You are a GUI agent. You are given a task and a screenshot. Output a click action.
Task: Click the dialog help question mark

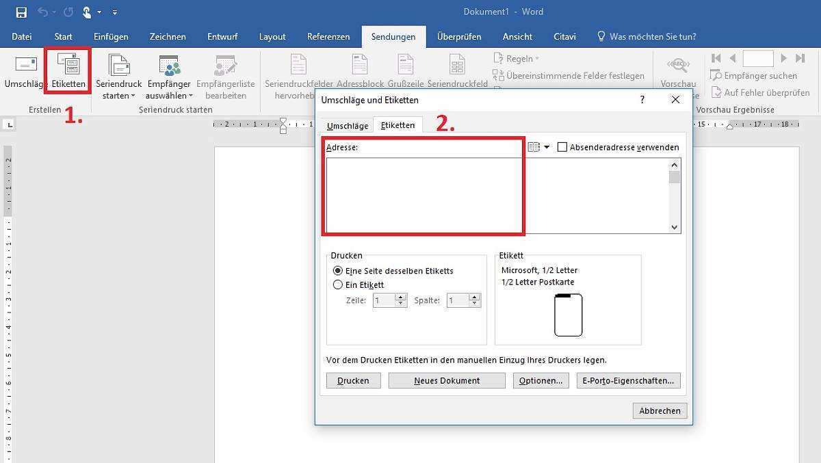[x=642, y=100]
